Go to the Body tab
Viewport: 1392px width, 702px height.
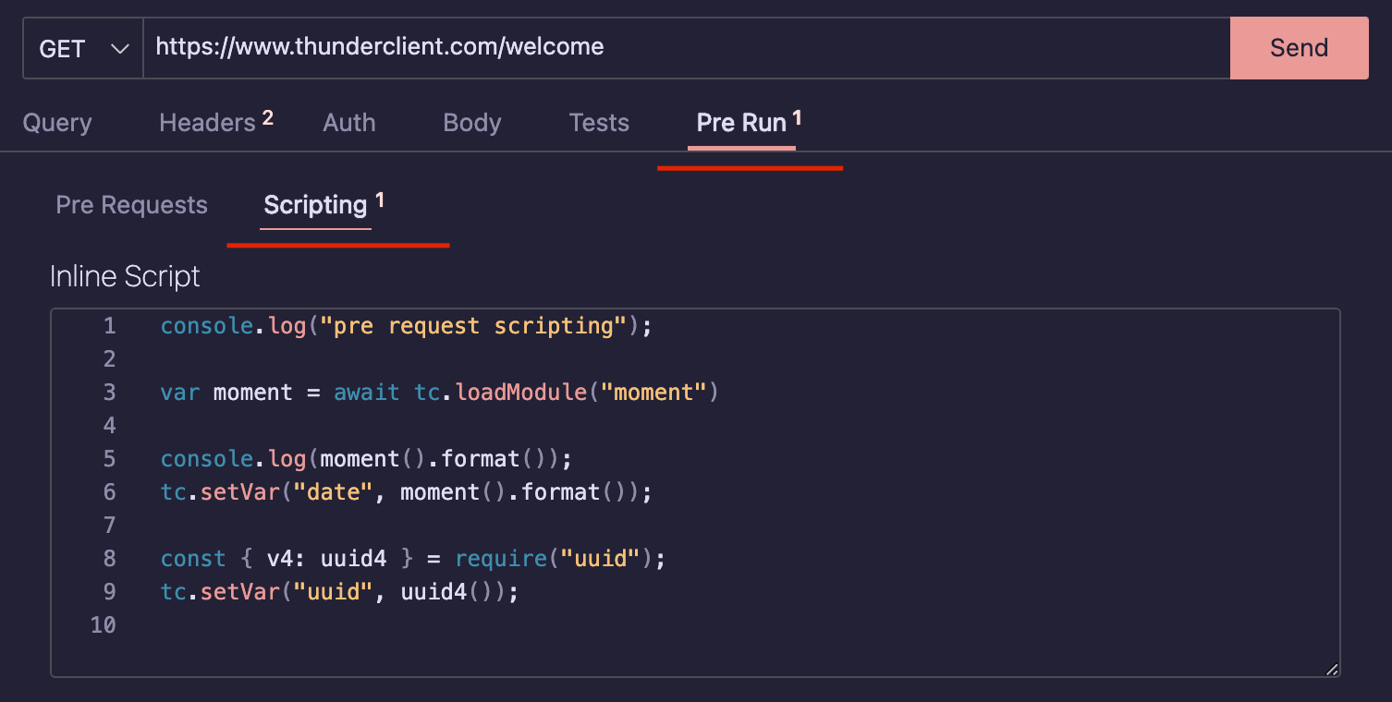pyautogui.click(x=472, y=123)
